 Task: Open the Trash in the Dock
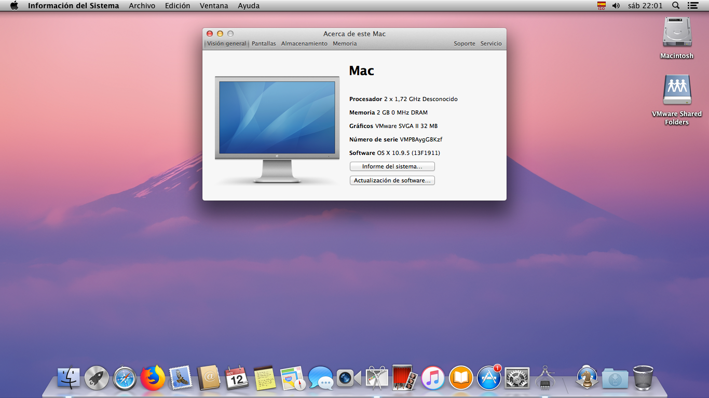(x=643, y=378)
